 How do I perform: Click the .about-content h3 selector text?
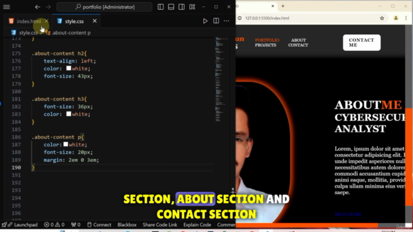[x=57, y=99]
